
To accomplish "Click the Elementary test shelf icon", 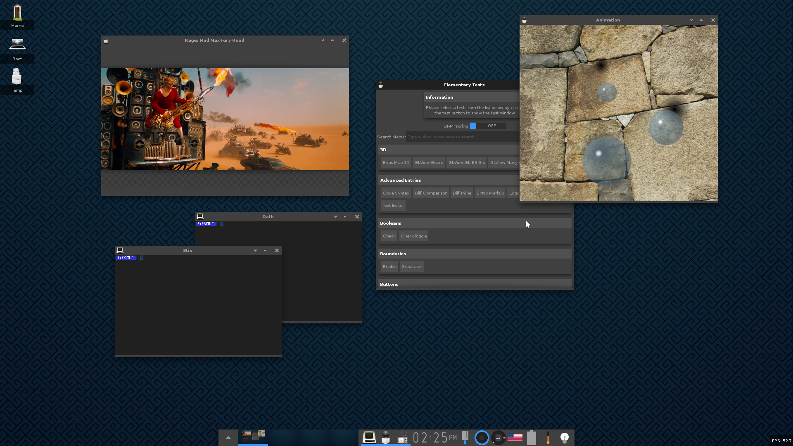I will (x=386, y=437).
